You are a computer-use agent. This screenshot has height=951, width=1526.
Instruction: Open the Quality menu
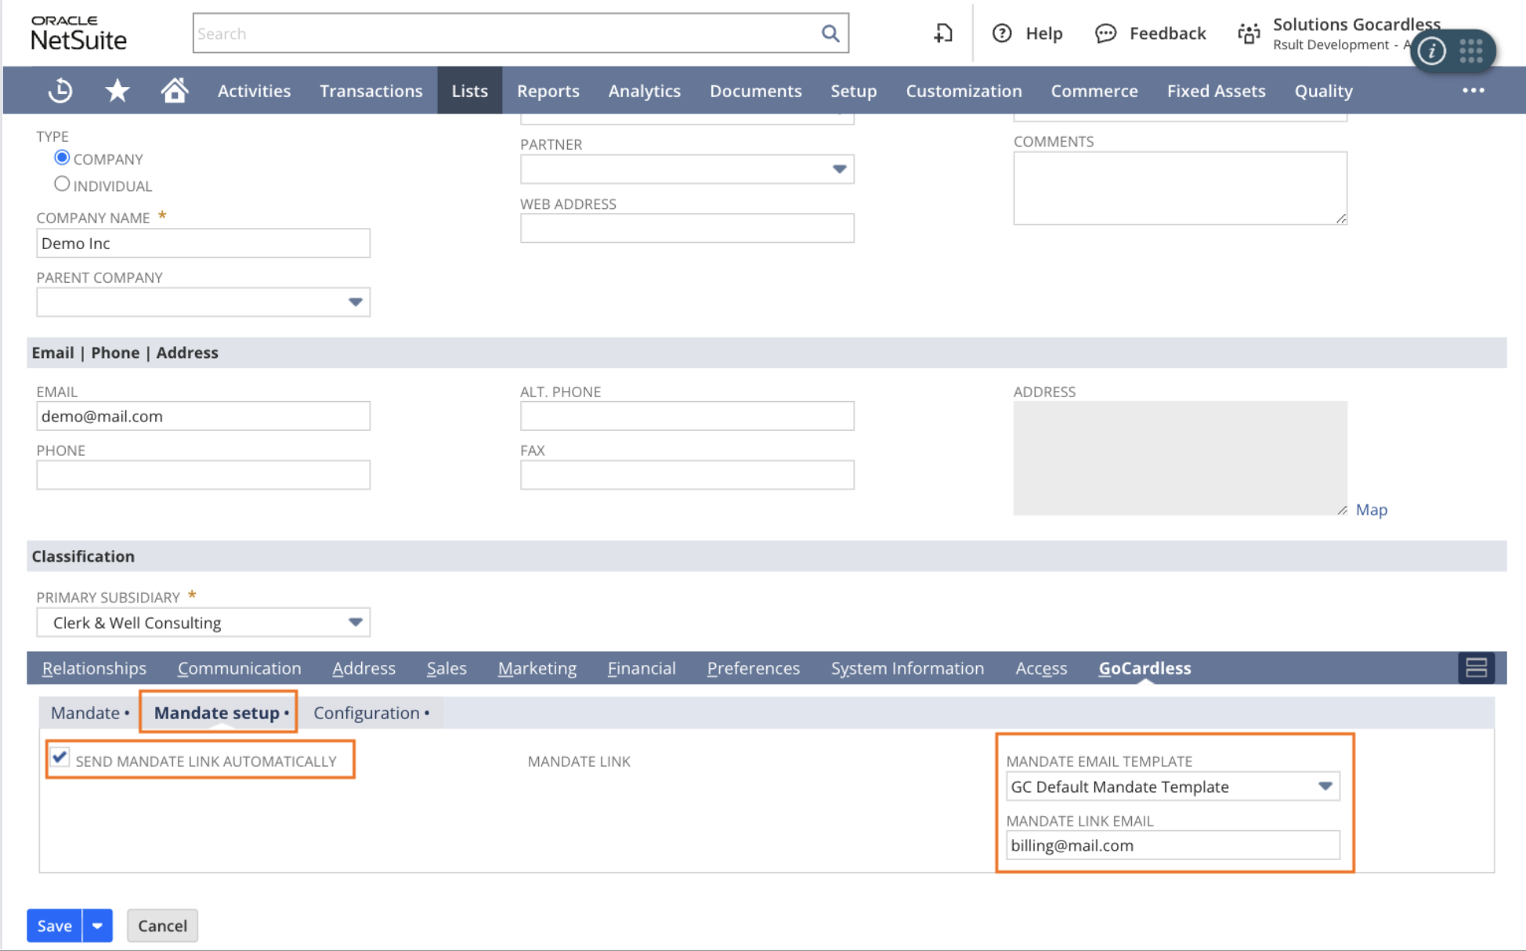(x=1324, y=91)
